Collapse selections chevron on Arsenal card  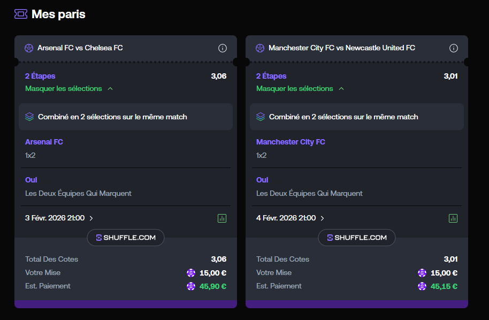coord(110,89)
